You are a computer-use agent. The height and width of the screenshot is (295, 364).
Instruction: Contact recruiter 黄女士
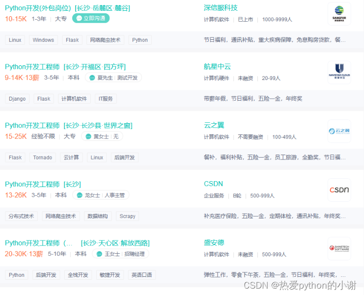click(x=102, y=136)
